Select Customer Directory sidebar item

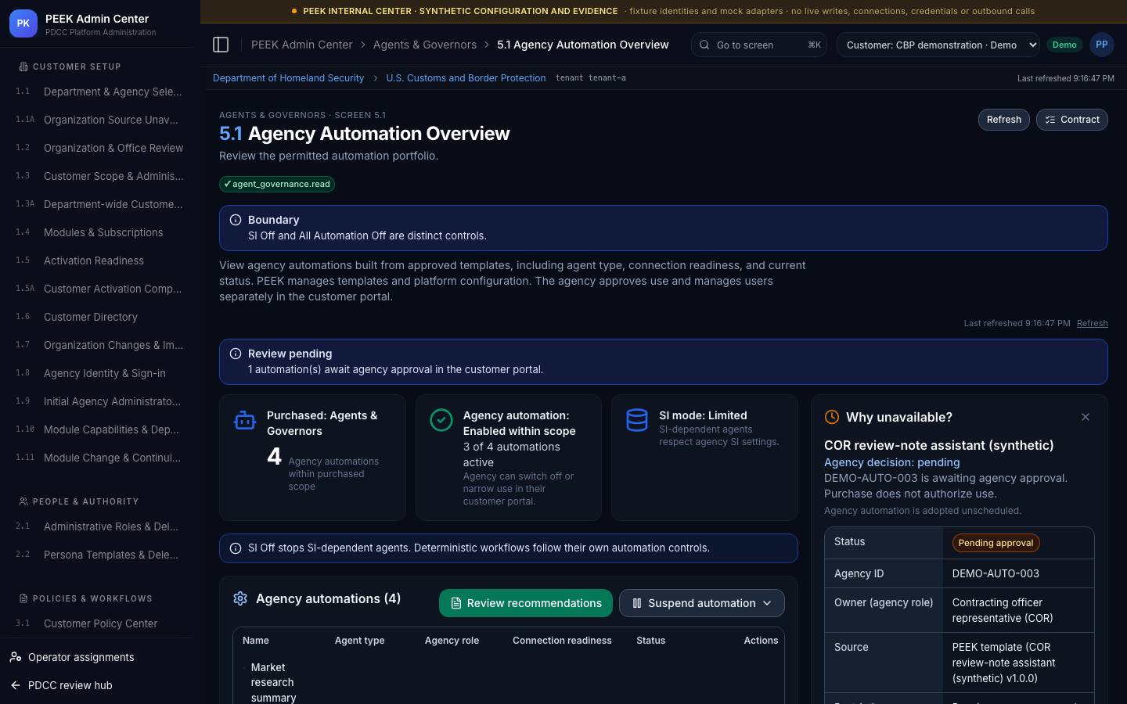point(100,317)
